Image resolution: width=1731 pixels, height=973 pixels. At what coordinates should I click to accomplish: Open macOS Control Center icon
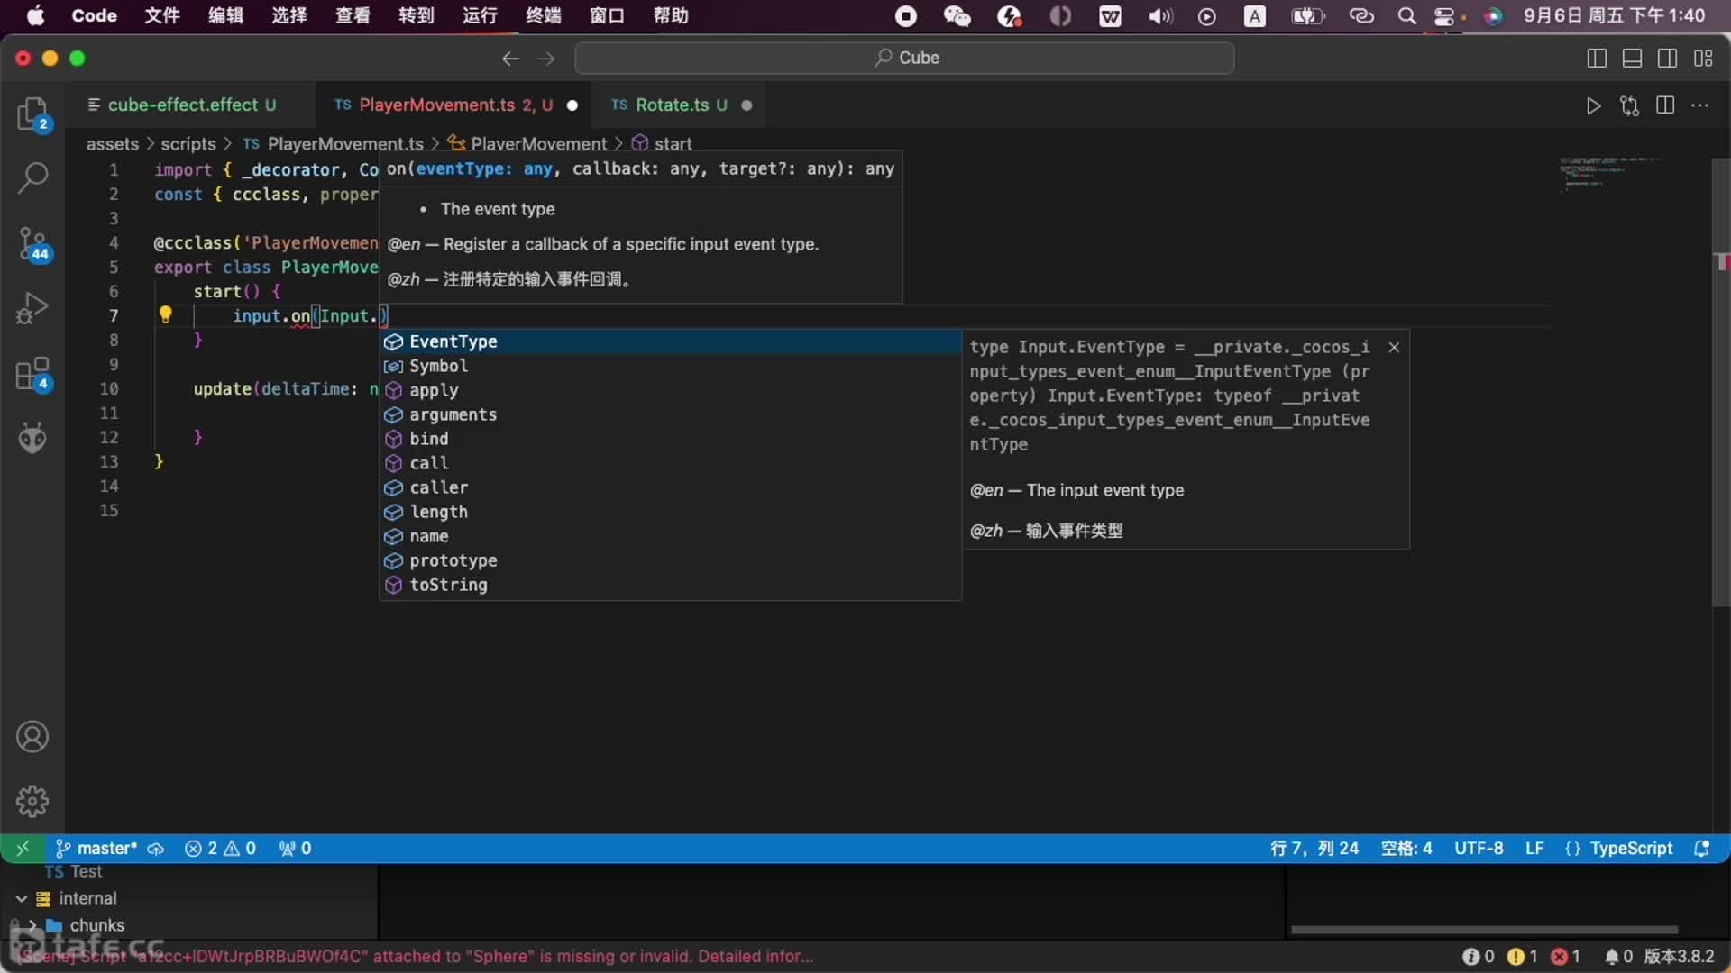pos(1446,15)
